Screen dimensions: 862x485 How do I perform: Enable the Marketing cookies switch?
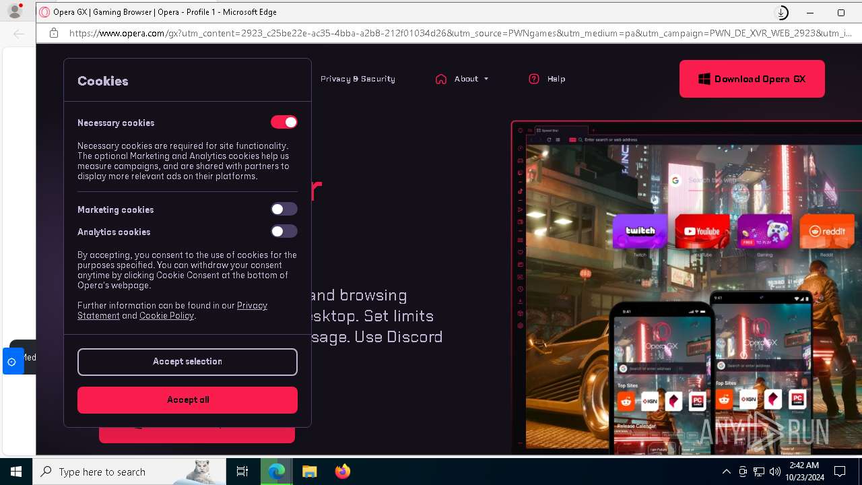[x=284, y=209]
